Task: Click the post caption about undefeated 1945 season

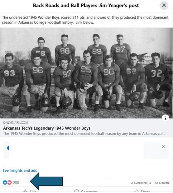Action: coord(85,20)
